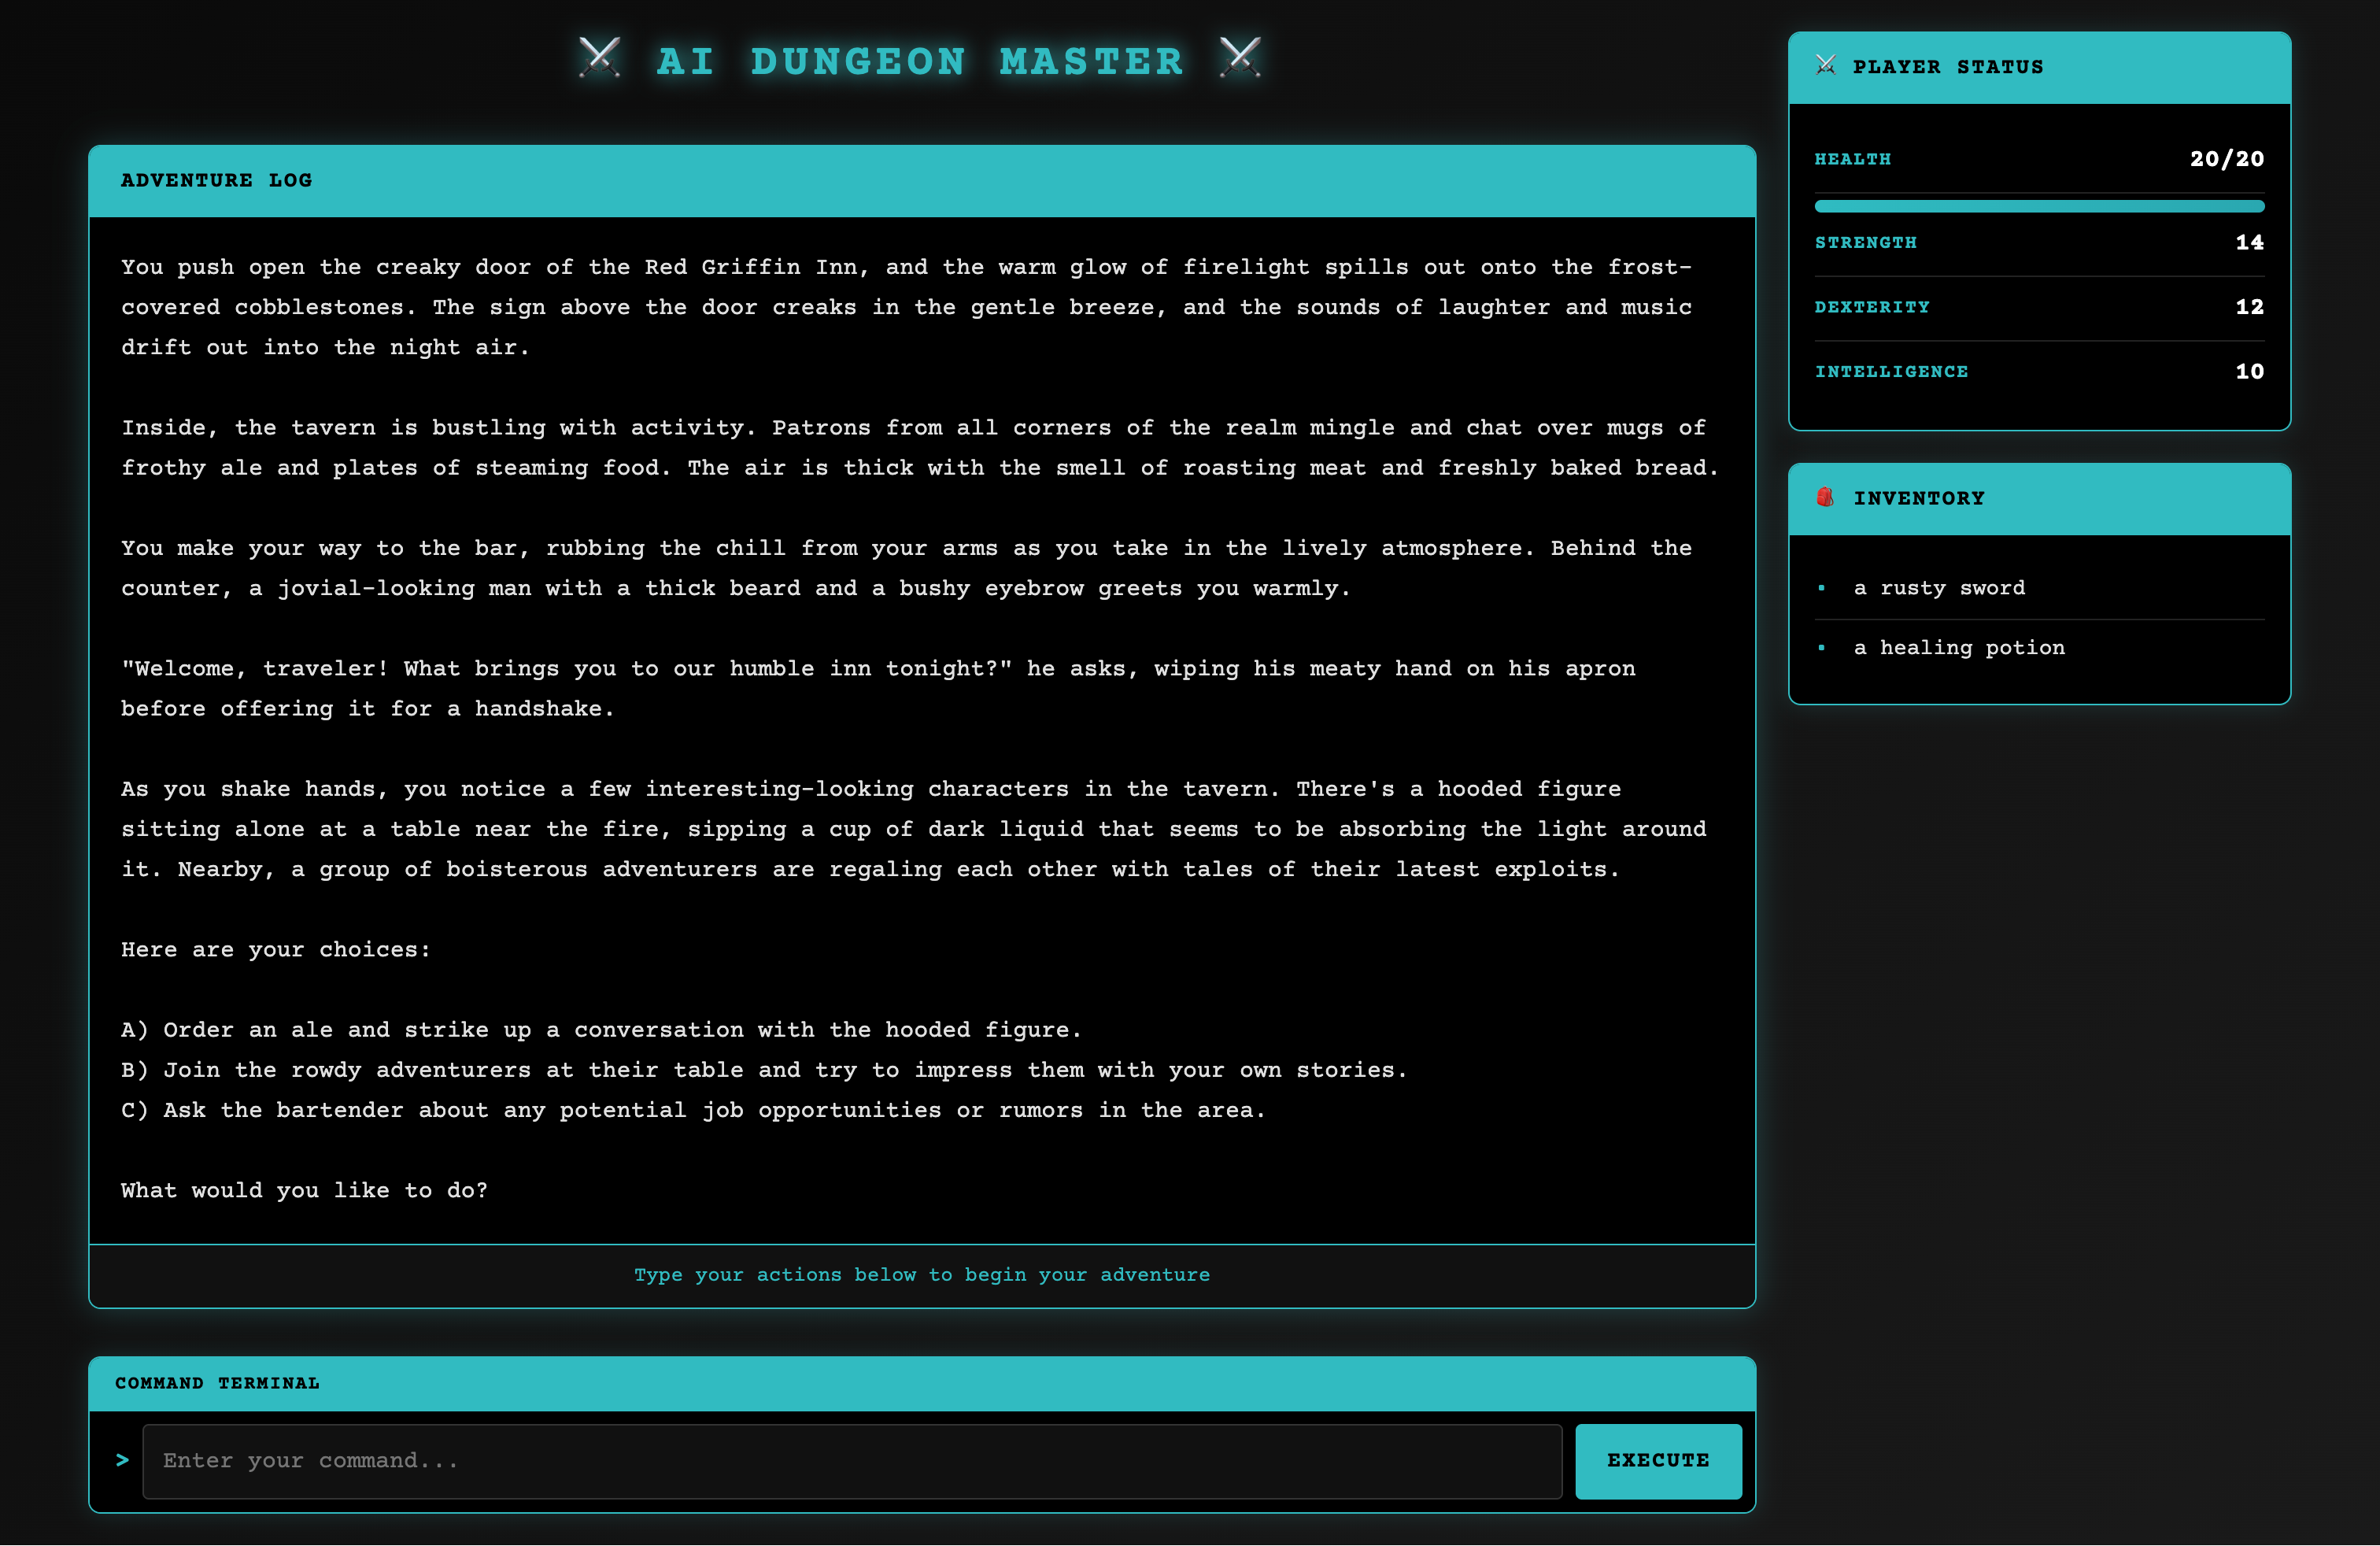Click the command prompt arrow icon

122,1460
